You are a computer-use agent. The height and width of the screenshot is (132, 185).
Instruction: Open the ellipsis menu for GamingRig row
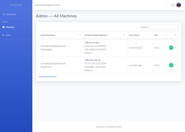175,48
